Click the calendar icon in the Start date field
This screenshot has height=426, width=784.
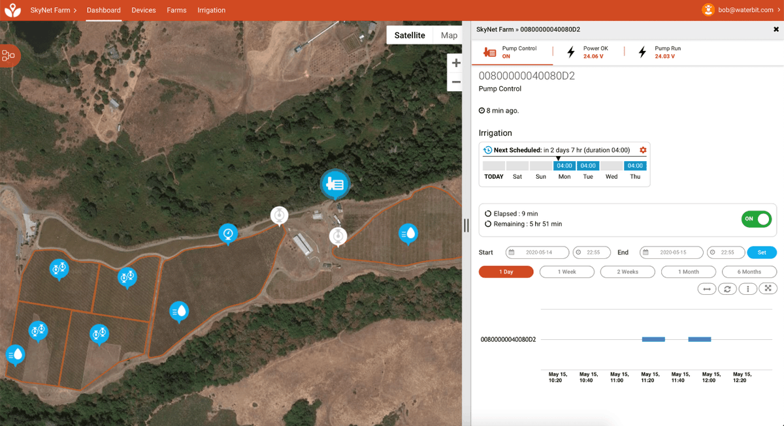tap(512, 252)
